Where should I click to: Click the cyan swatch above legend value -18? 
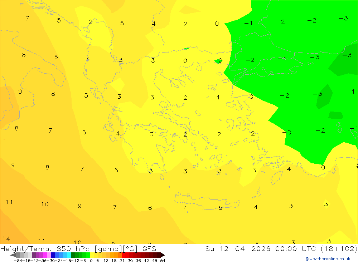69,255
